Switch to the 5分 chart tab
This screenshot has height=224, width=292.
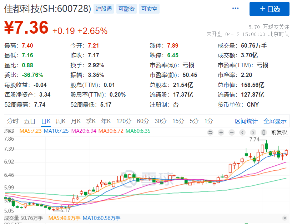194,121
